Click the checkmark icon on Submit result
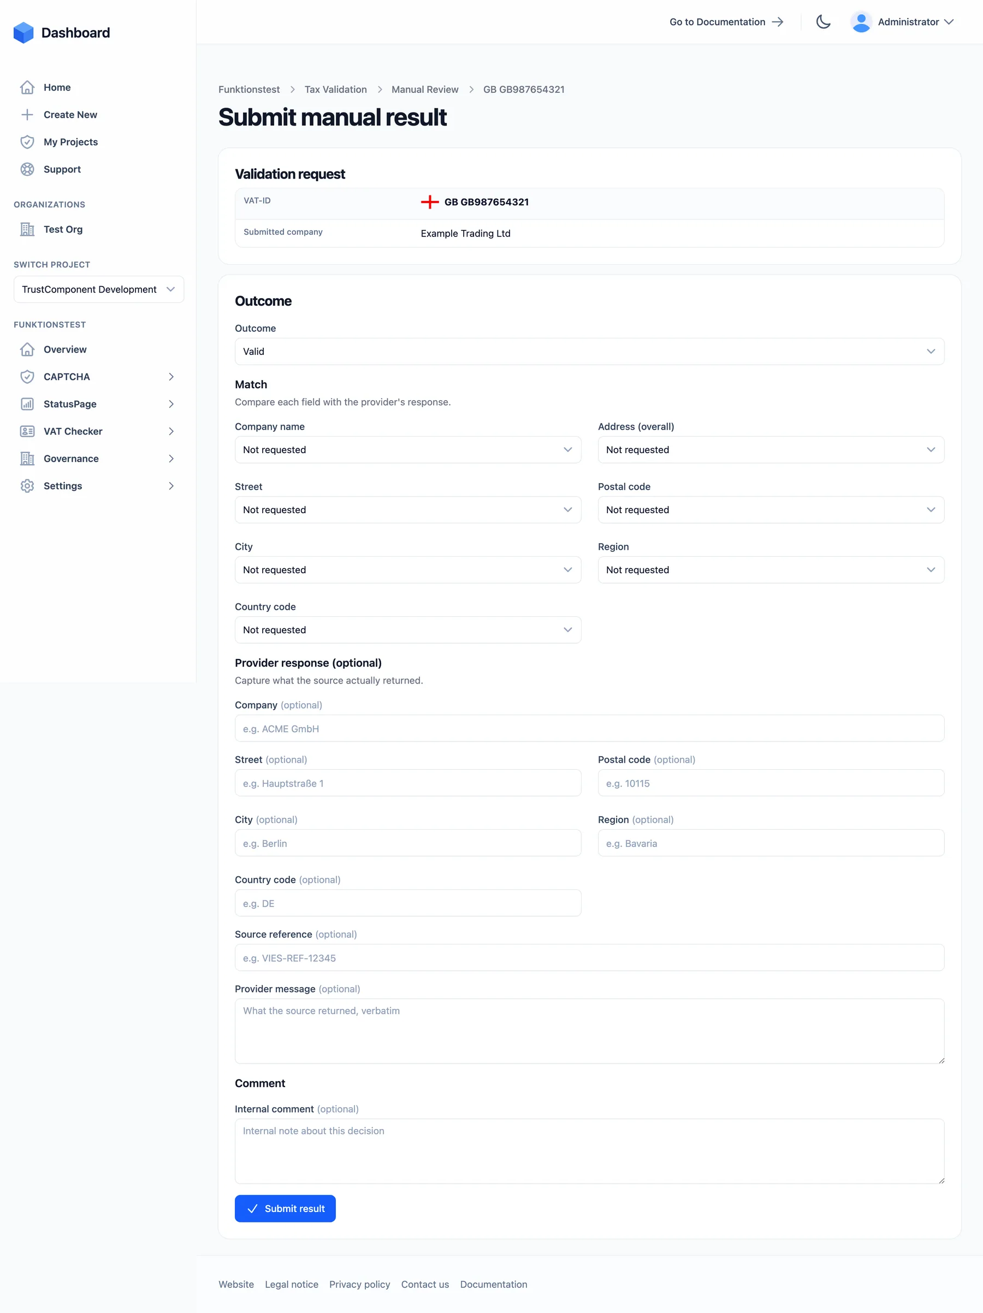This screenshot has height=1313, width=983. pyautogui.click(x=252, y=1209)
